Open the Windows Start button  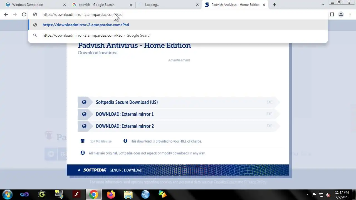[7, 194]
